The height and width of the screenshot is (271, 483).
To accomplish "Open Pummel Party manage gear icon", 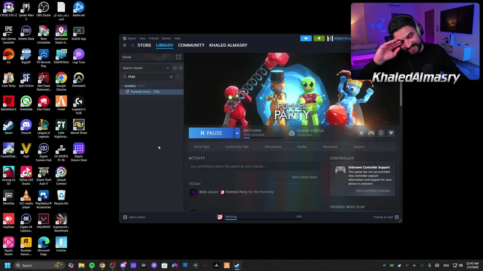I will (361, 133).
